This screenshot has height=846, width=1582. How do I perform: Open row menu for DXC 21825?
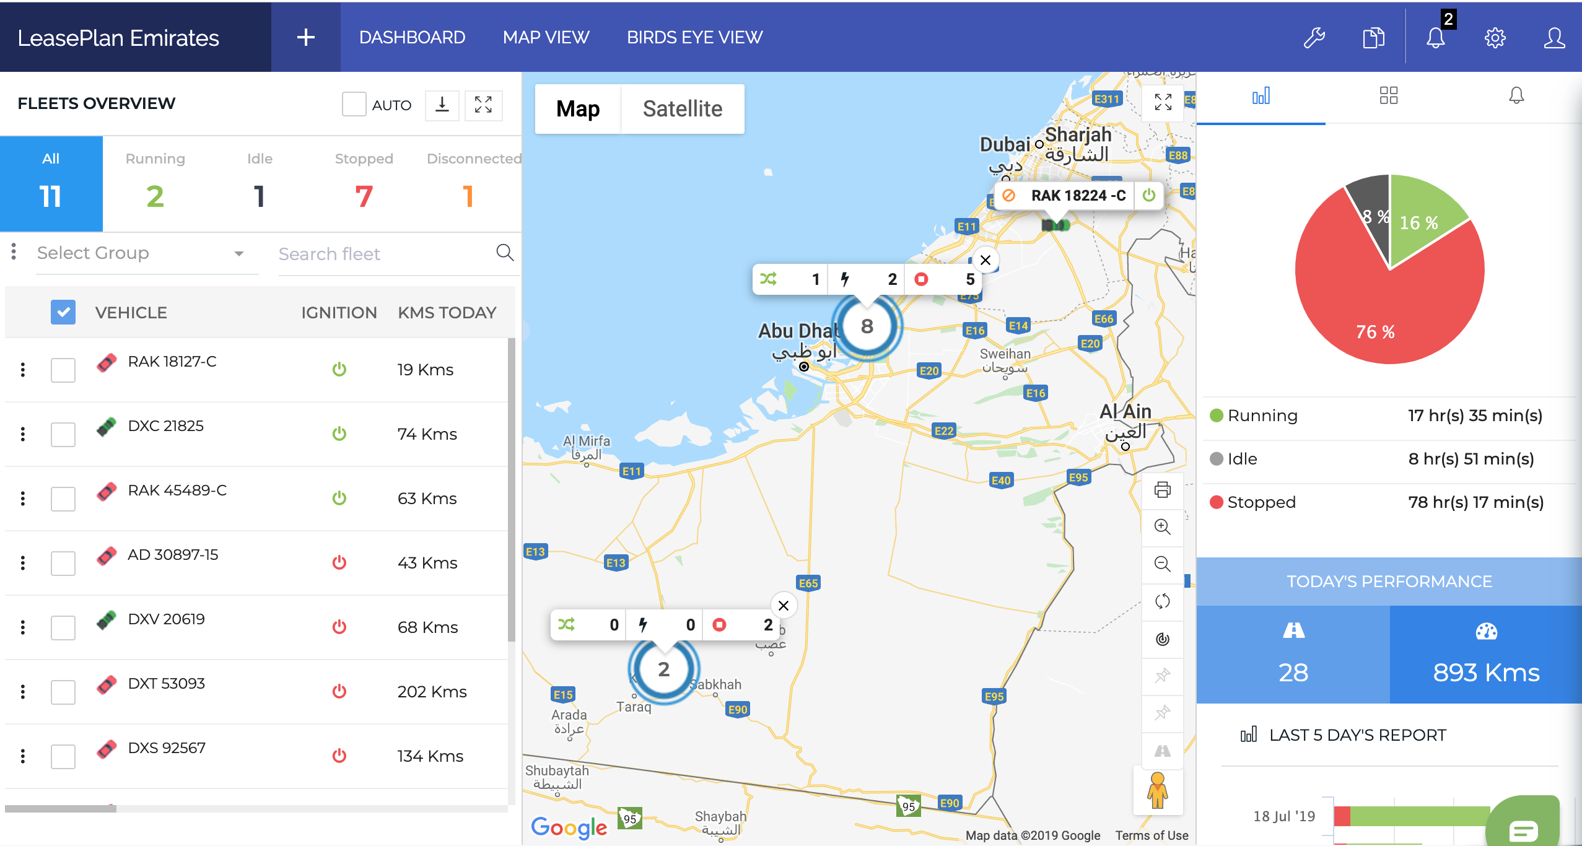click(x=23, y=434)
